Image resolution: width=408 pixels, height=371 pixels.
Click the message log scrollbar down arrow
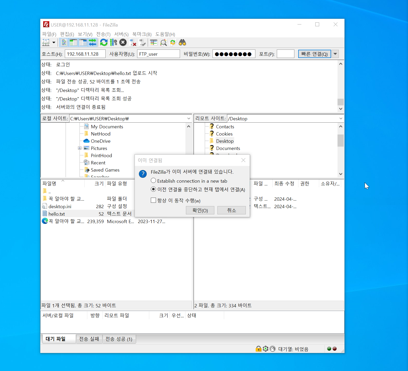[x=341, y=109]
